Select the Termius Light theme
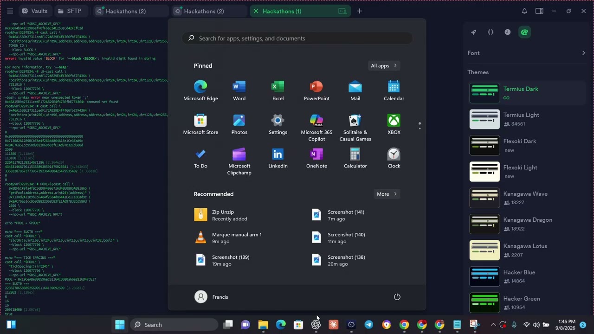Image resolution: width=594 pixels, height=334 pixels. [x=527, y=119]
